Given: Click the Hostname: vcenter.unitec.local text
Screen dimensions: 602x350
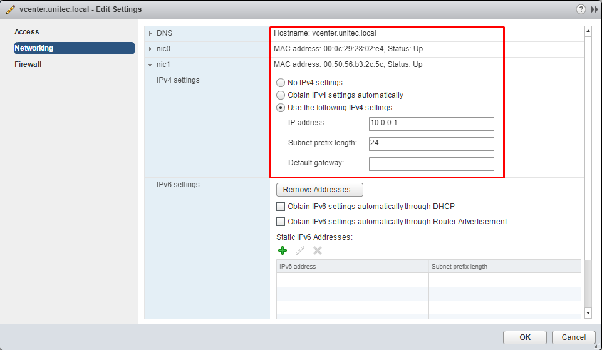Looking at the screenshot, I should pyautogui.click(x=324, y=33).
